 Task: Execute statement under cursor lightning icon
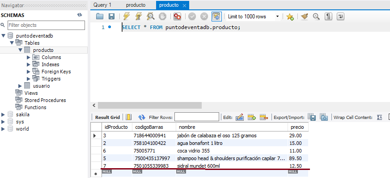tap(139, 17)
